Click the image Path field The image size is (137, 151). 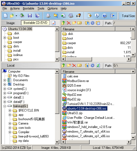(x=124, y=23)
